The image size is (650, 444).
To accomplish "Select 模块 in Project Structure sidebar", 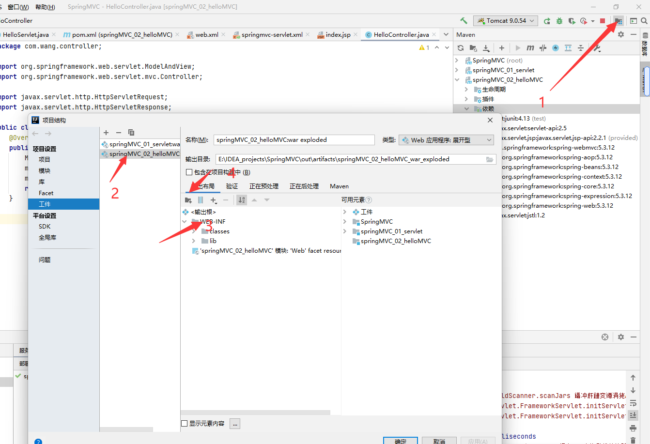I will pos(45,170).
